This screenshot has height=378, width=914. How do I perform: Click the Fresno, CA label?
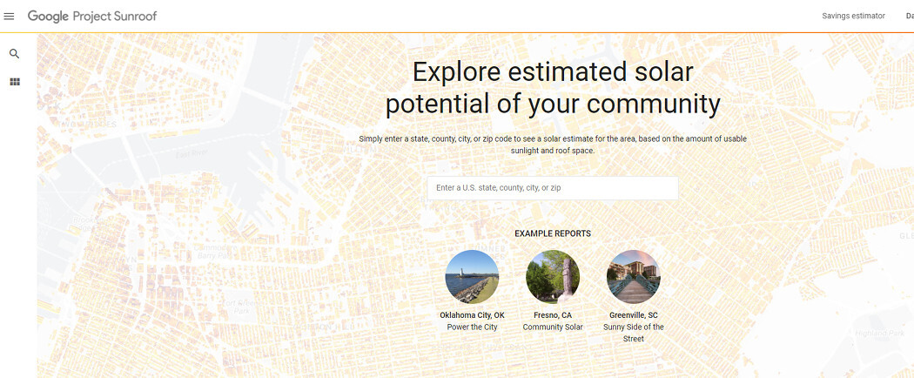[x=553, y=315]
